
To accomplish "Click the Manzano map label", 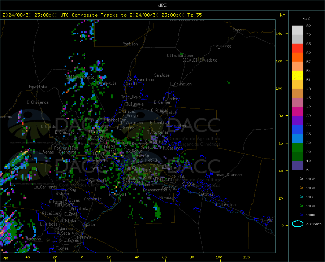I will [x=33, y=239].
